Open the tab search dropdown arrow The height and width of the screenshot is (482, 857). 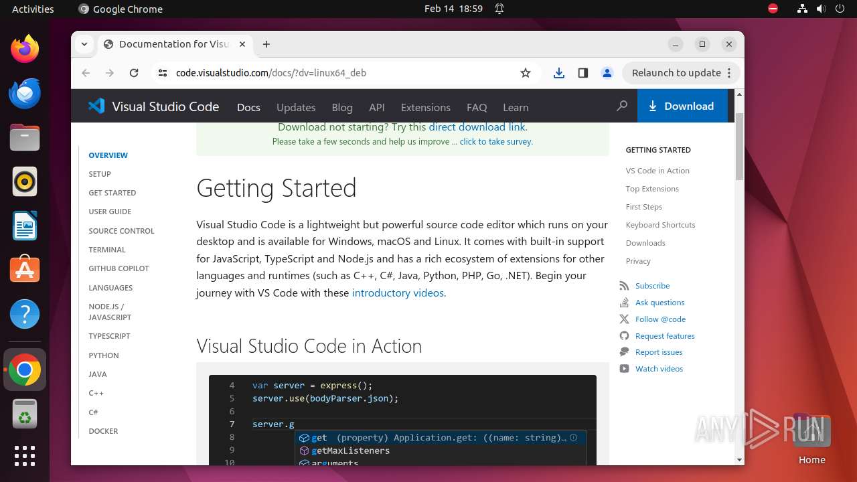pos(84,44)
